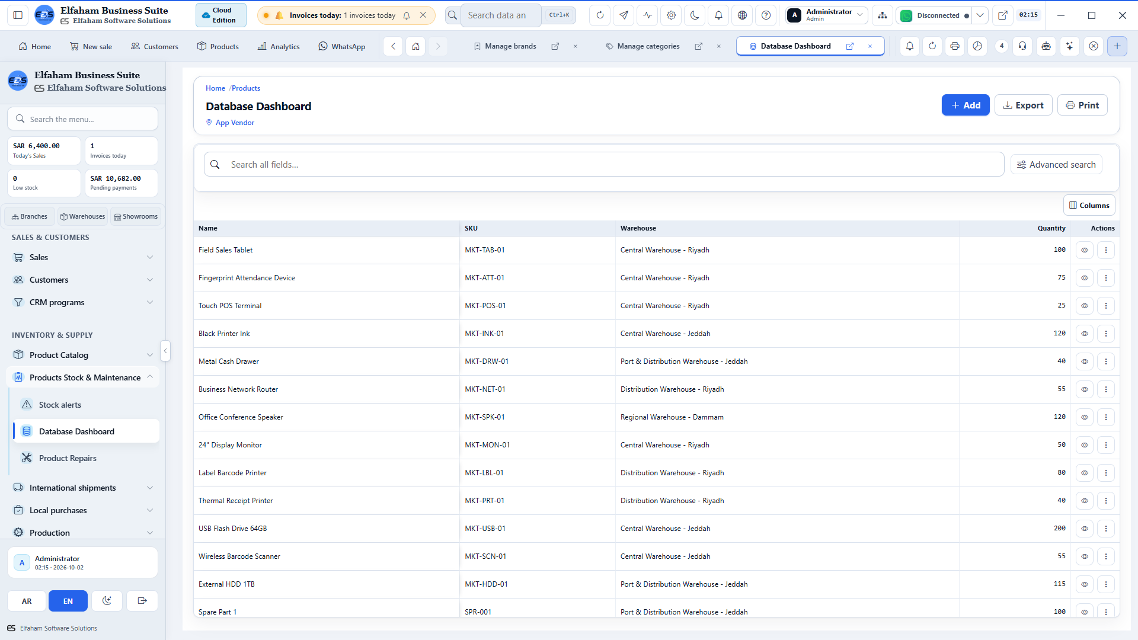Click the network hierarchy icon
1138x640 pixels.
coord(883,15)
